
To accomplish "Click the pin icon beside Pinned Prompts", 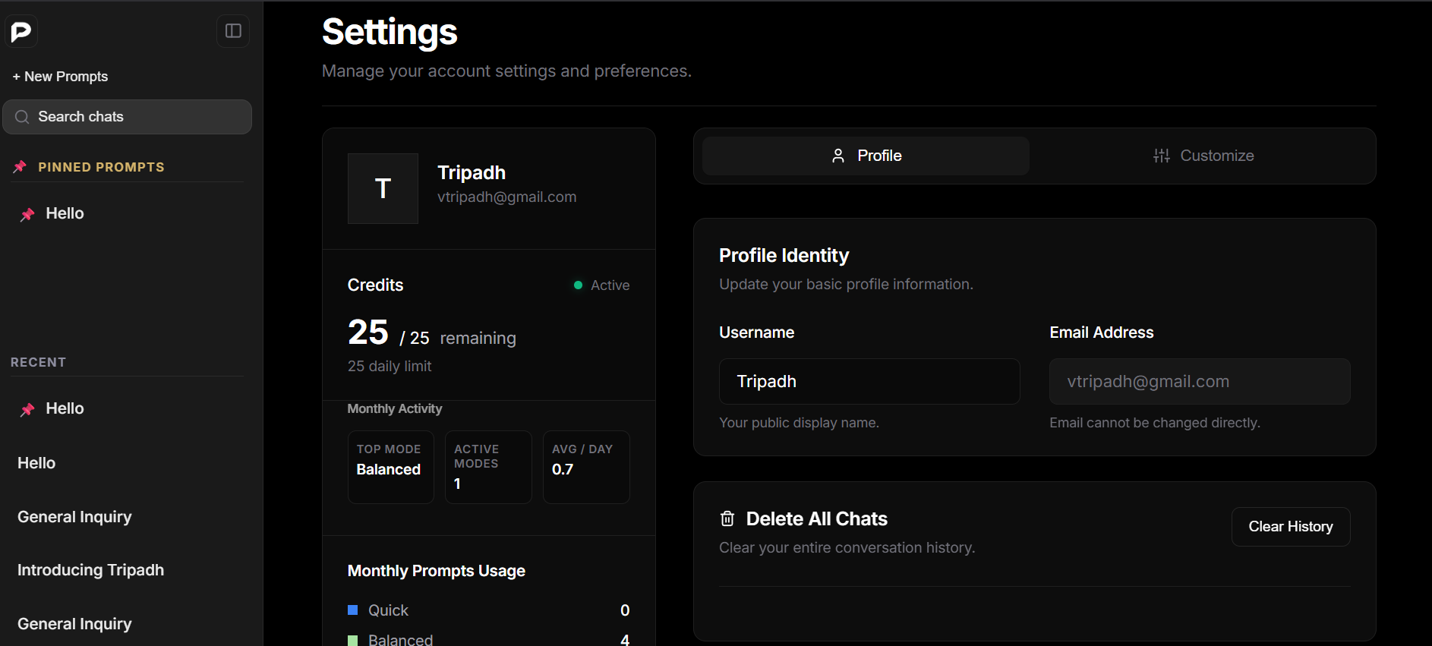I will click(21, 167).
